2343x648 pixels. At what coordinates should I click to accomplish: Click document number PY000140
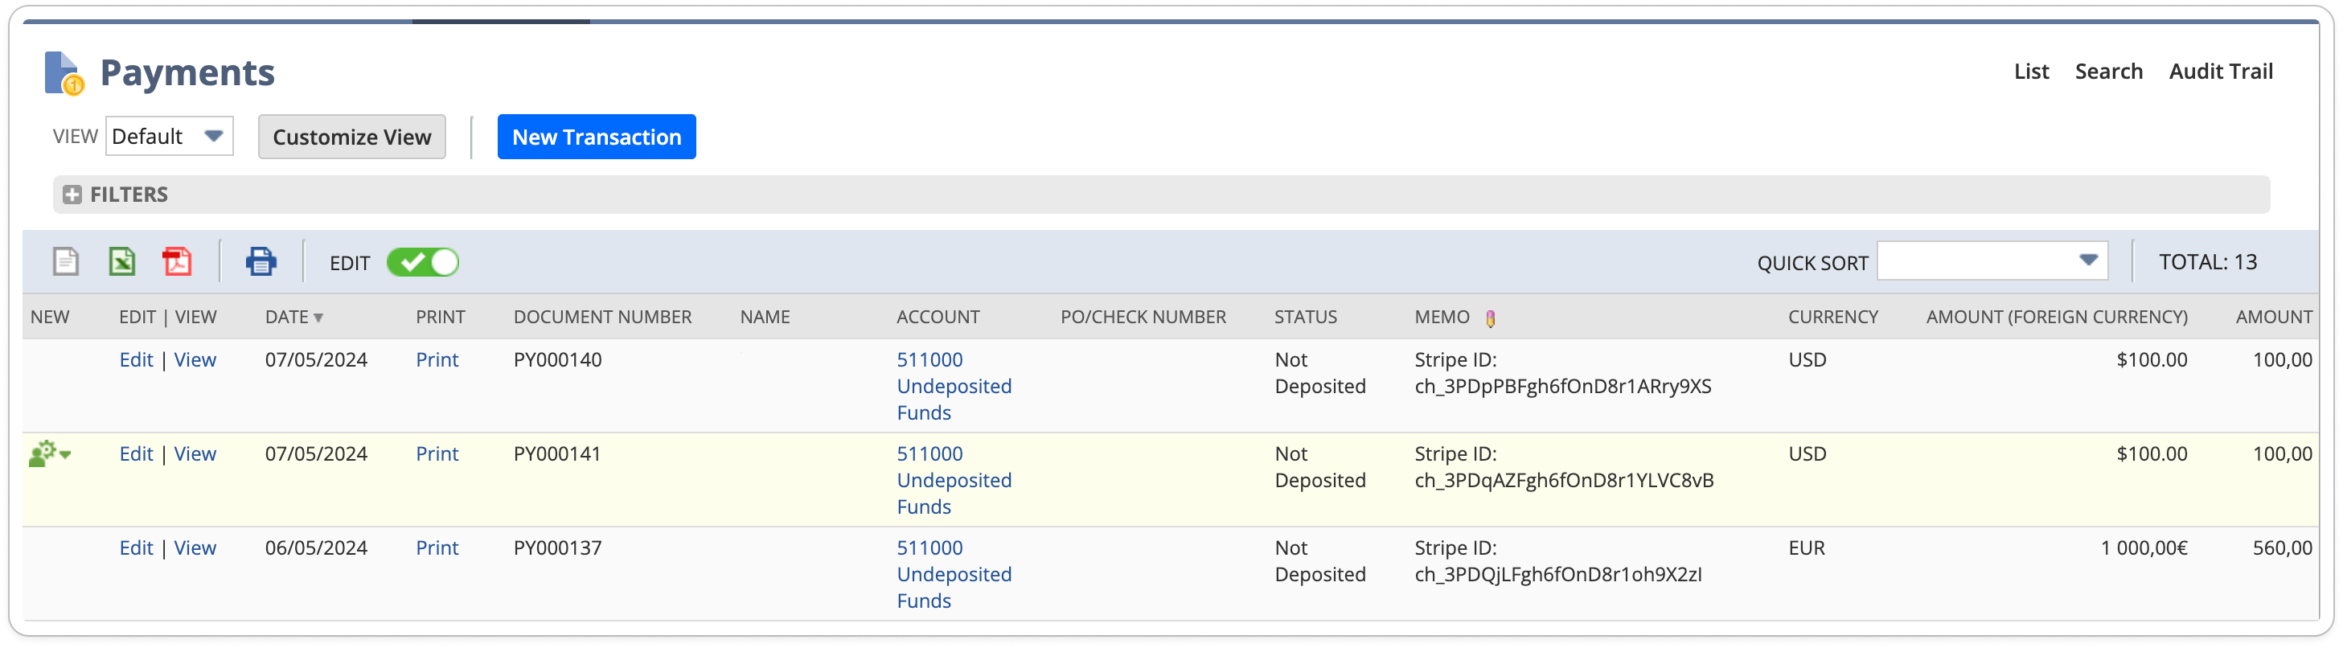557,360
